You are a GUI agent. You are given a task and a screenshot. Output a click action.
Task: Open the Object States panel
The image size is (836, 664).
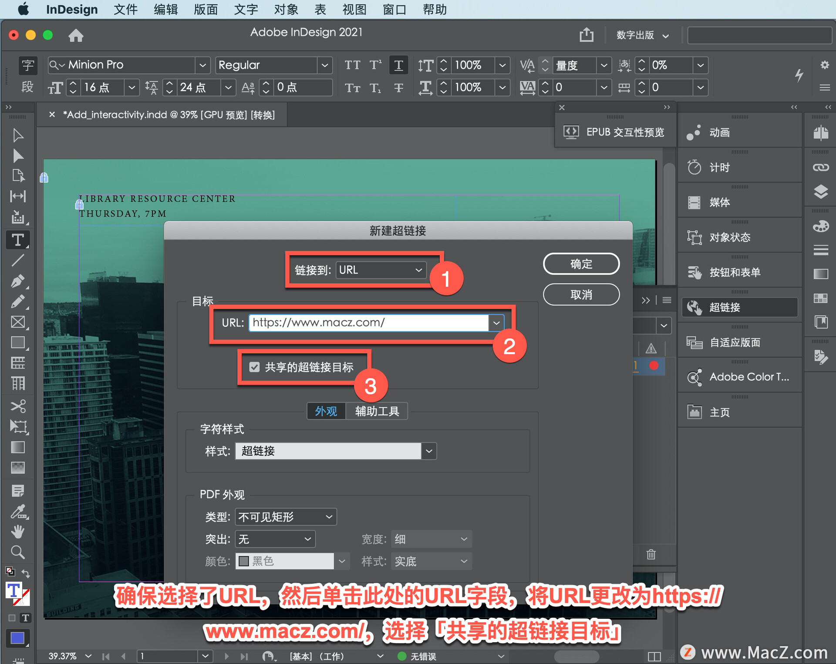tap(739, 237)
